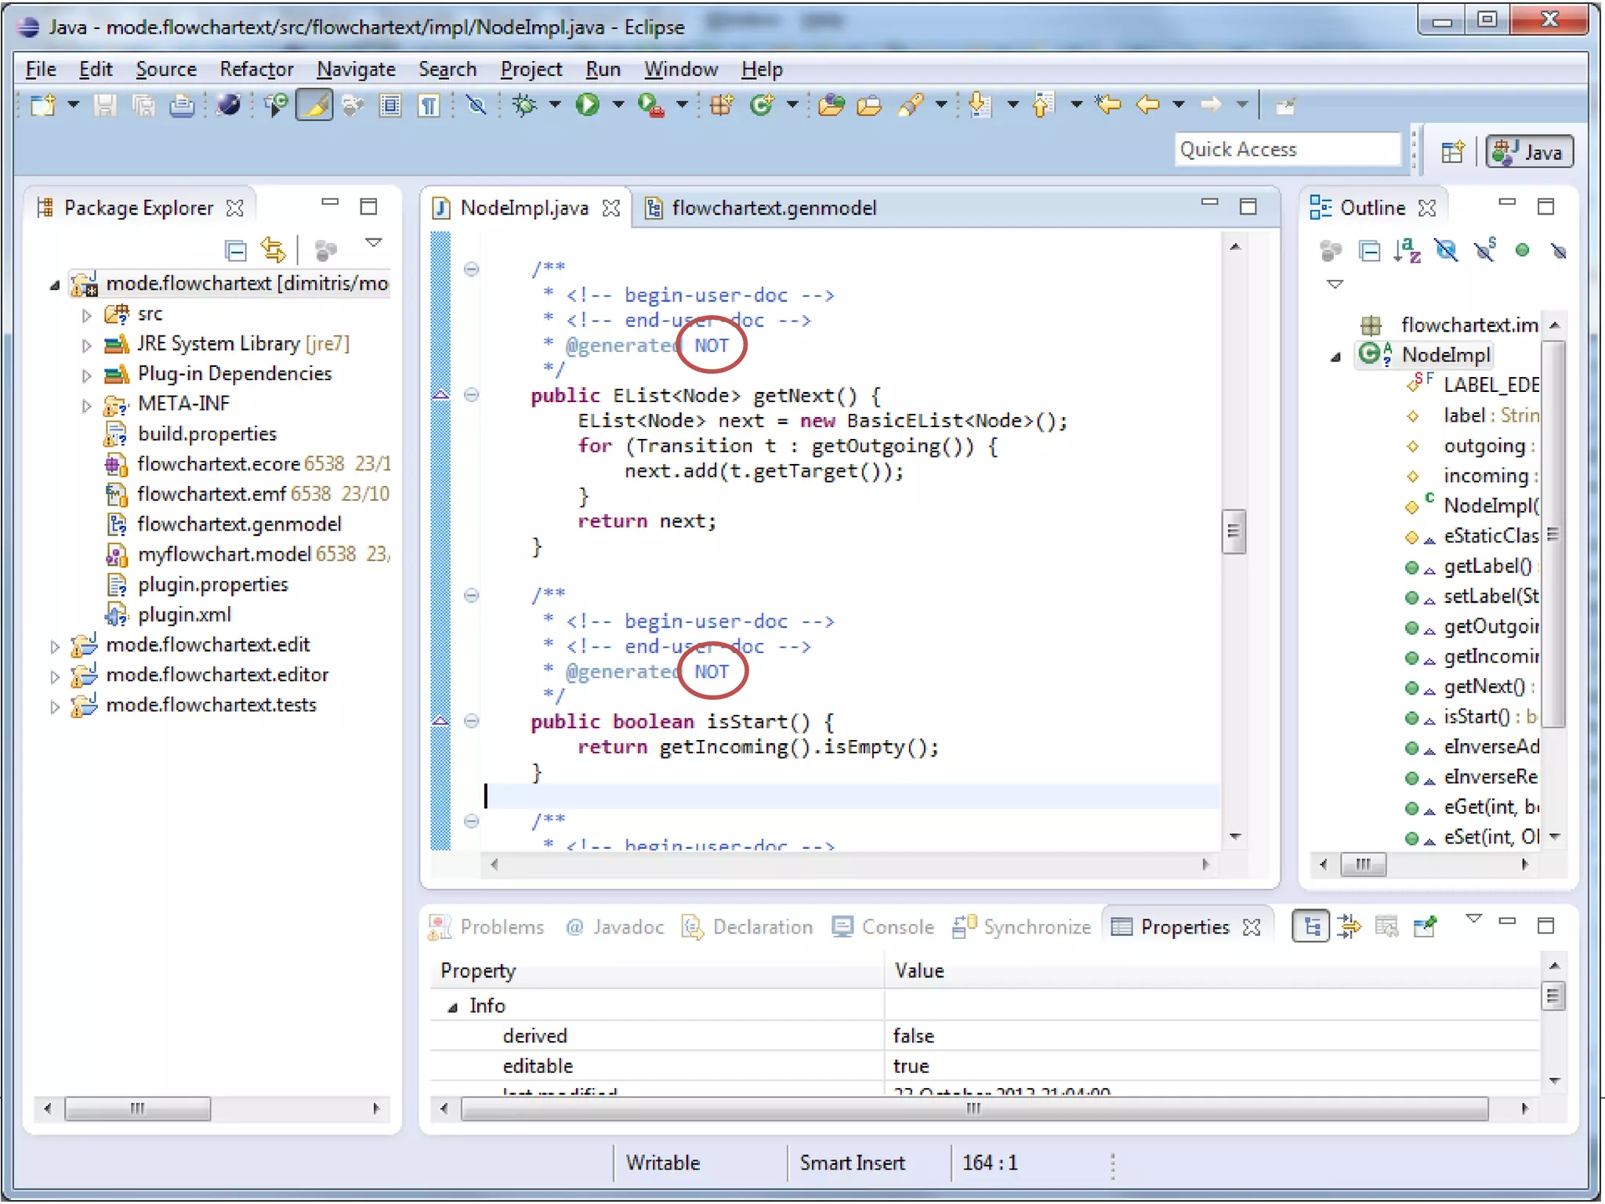
Task: Expand the src folder
Action: [x=87, y=315]
